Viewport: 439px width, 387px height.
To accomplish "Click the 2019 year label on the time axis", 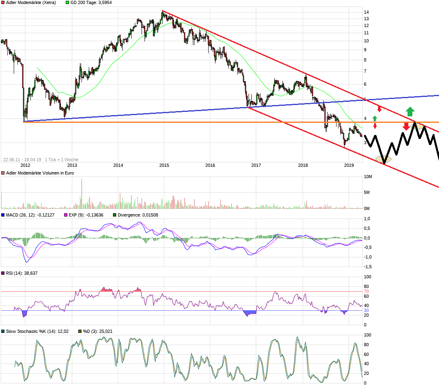I will 349,165.
